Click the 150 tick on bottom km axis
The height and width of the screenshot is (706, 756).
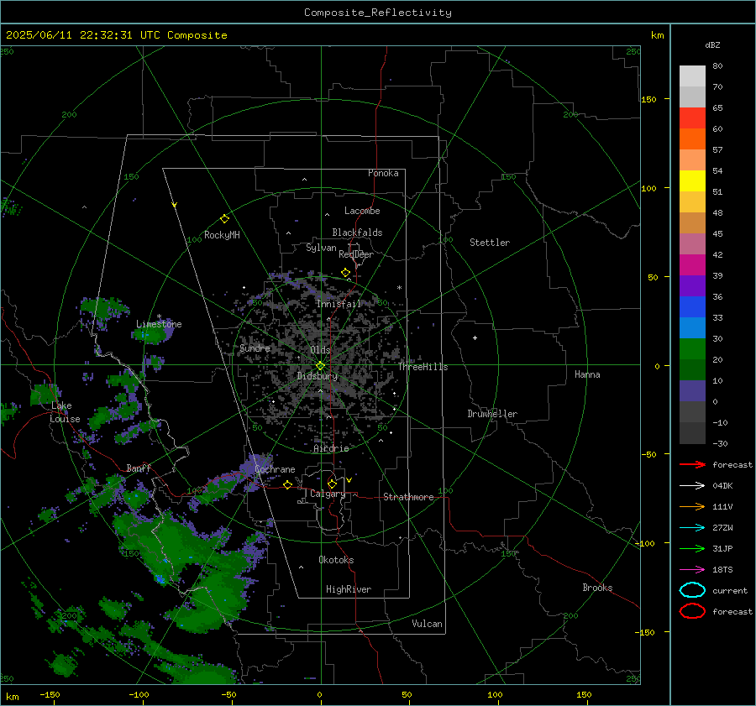[584, 695]
